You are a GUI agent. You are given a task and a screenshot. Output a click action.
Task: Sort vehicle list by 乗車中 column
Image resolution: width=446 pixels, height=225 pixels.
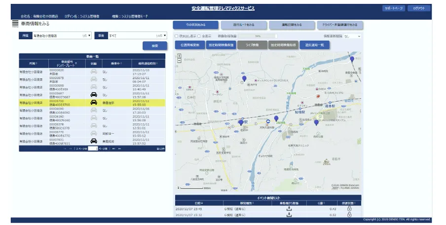[116, 63]
